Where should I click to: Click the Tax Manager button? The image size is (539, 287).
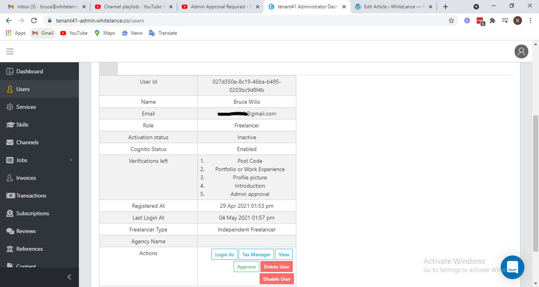tap(256, 255)
